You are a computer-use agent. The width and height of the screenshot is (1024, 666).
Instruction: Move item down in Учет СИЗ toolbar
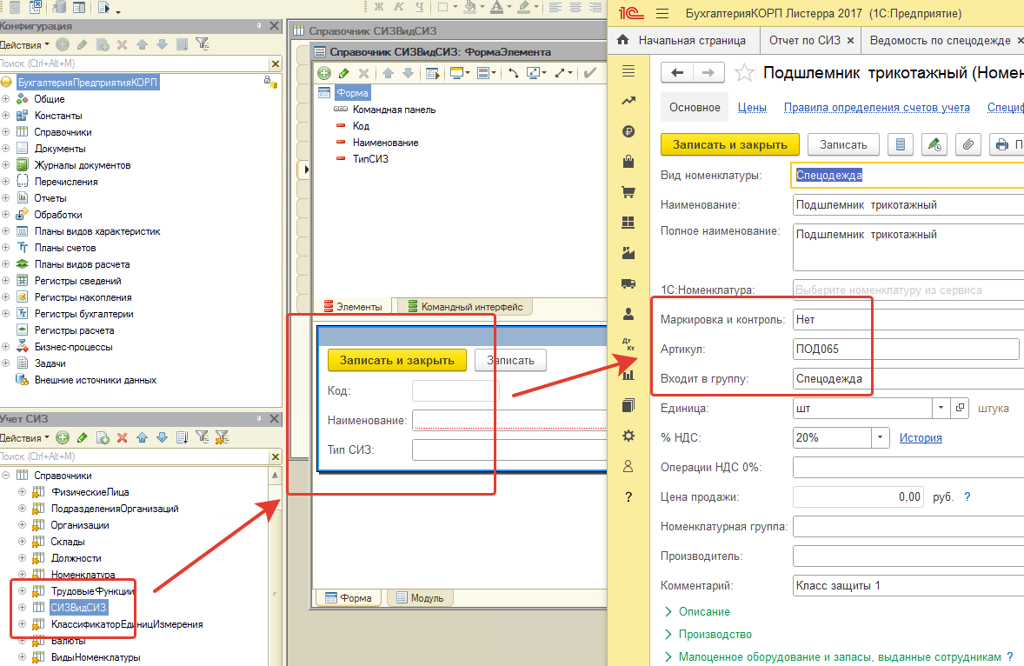pyautogui.click(x=162, y=437)
